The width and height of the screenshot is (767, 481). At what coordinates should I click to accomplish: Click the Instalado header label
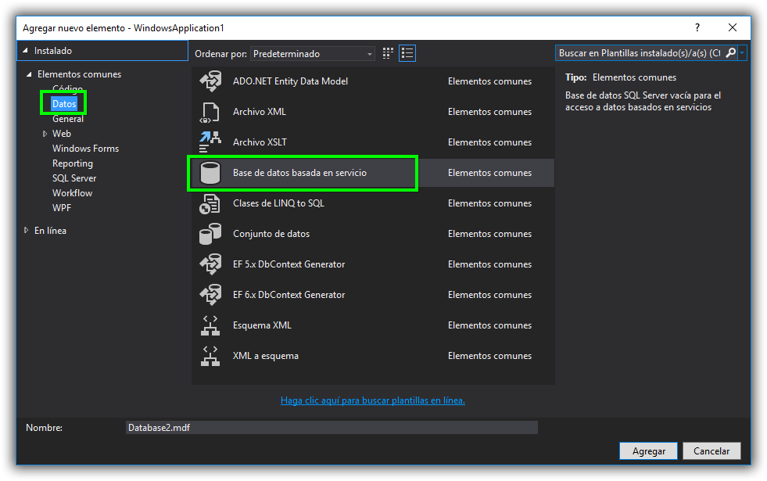click(x=53, y=50)
